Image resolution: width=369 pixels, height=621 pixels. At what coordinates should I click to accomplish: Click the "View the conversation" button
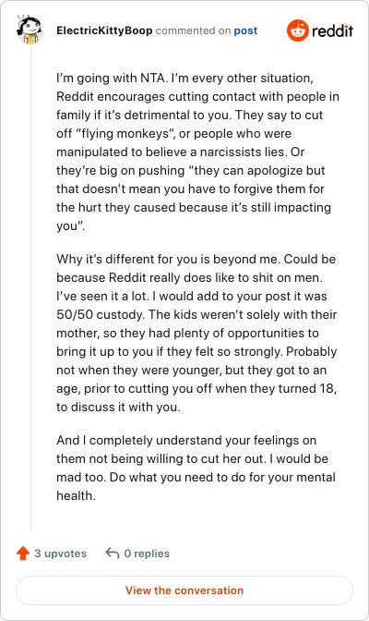tap(184, 591)
